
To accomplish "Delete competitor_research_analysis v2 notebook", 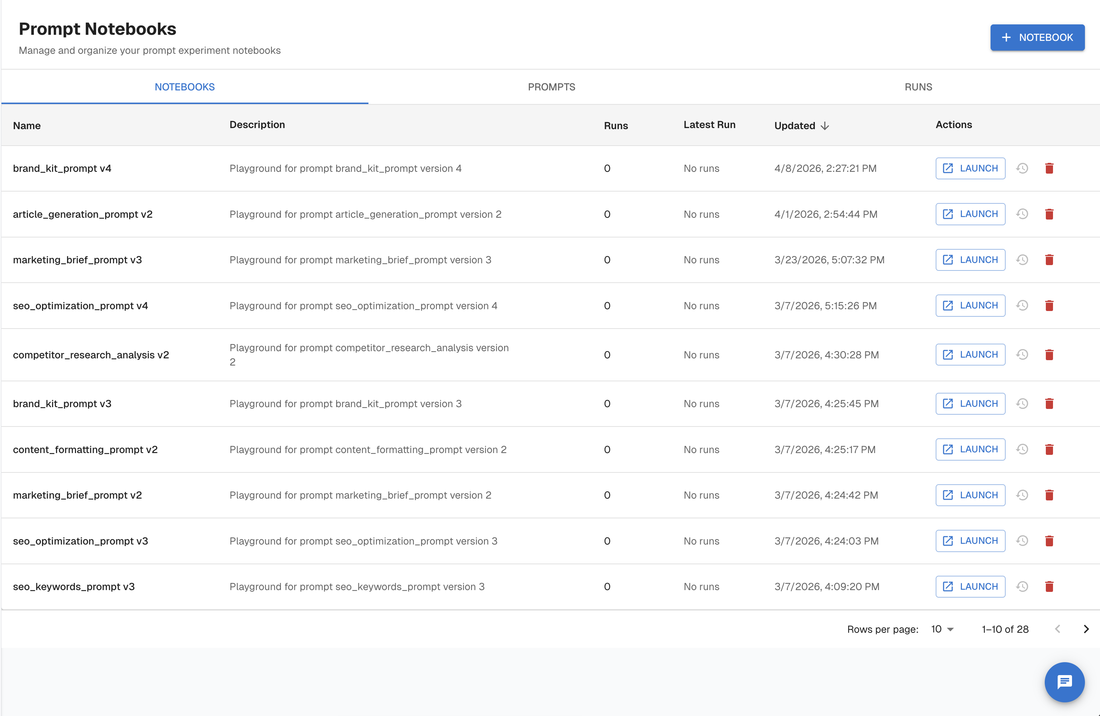I will coord(1049,354).
